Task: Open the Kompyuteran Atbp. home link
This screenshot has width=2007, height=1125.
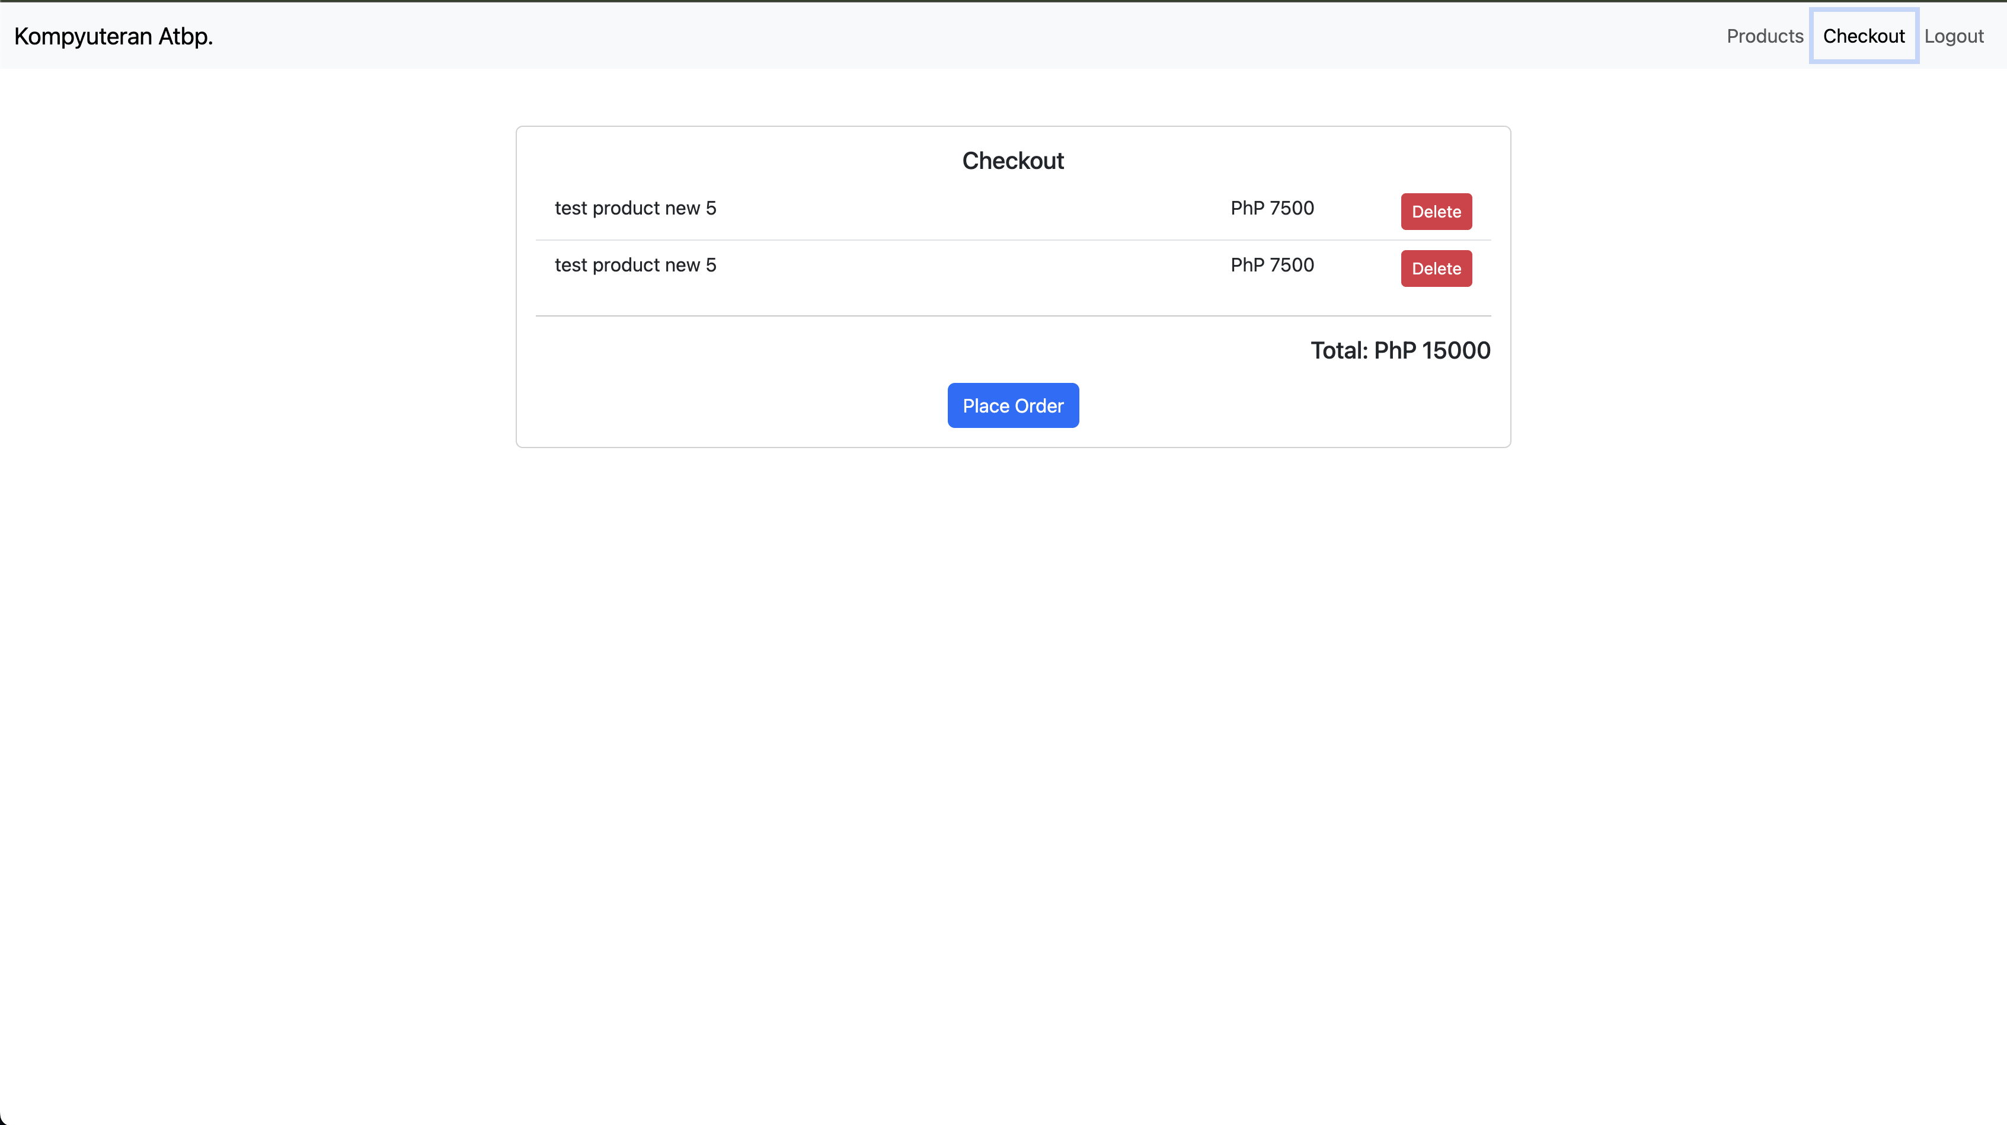Action: (113, 36)
